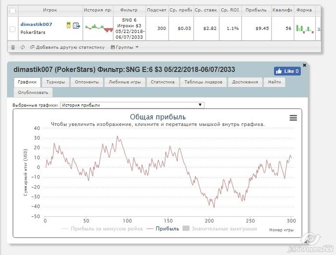Toggle Значительные выигрыши legend item
Image resolution: width=336 pixels, height=255 pixels.
point(220,229)
